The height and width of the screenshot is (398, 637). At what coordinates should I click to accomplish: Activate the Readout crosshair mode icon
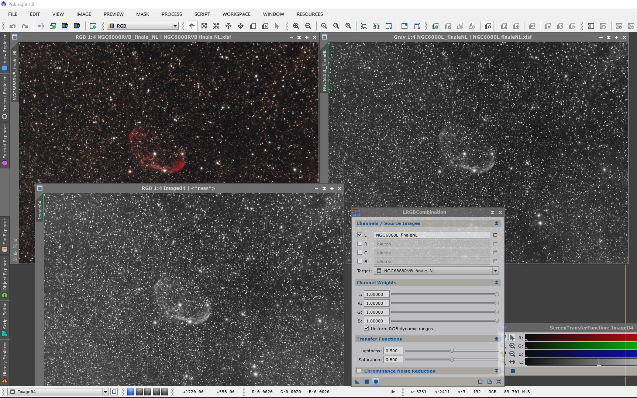pos(192,26)
